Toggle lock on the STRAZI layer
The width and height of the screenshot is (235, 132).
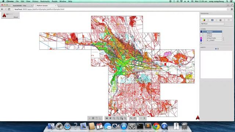[x=205, y=36]
